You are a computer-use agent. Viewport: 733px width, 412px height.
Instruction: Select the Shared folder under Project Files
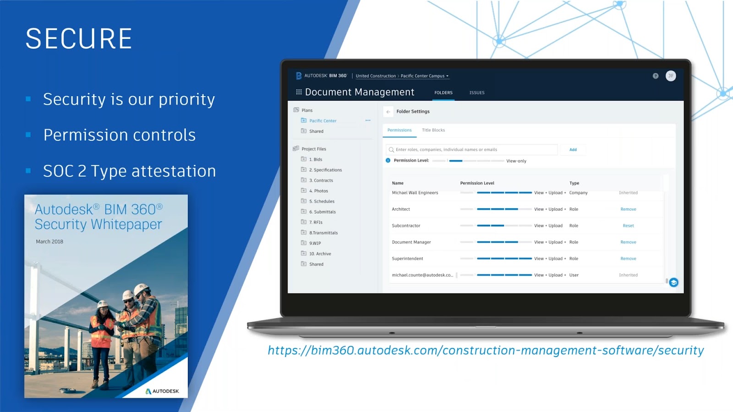[316, 264]
